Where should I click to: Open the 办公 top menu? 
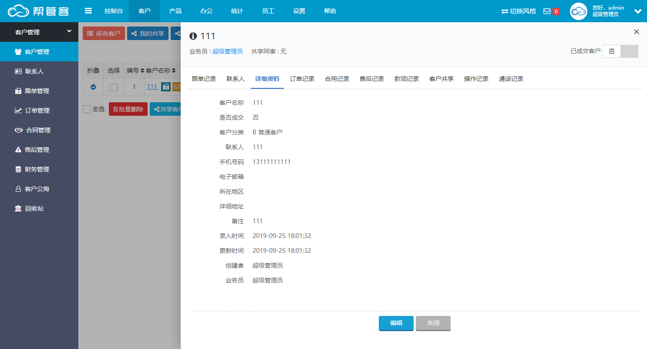coord(206,11)
